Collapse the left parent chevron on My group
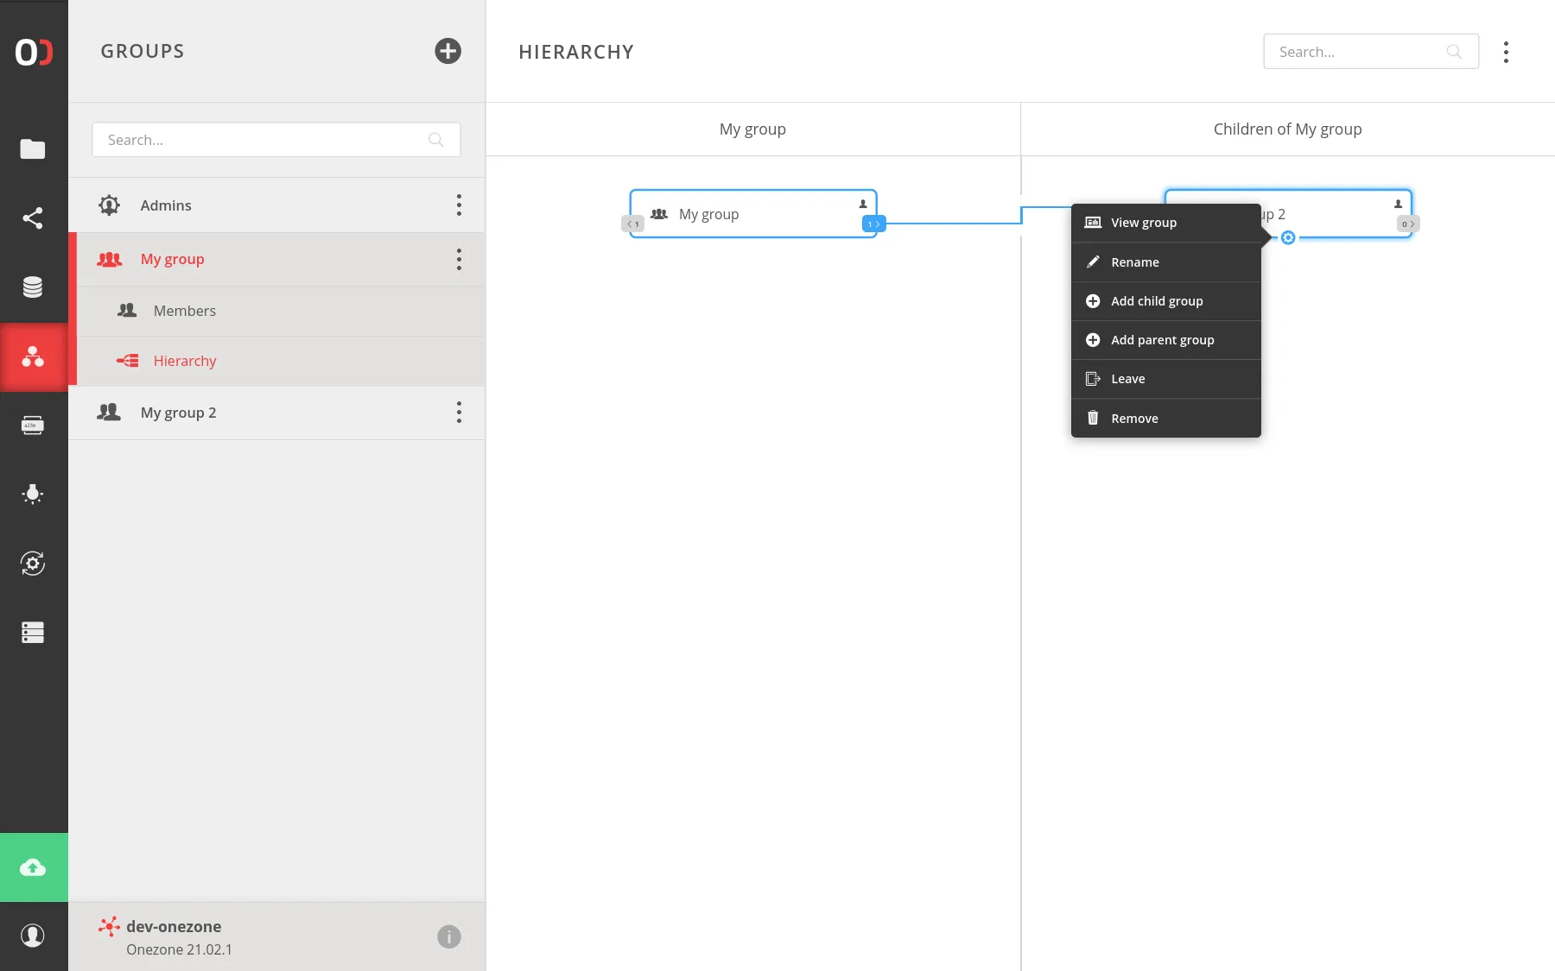This screenshot has height=971, width=1555. pyautogui.click(x=632, y=224)
